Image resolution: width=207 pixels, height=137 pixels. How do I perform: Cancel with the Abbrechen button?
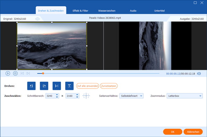click(x=193, y=132)
